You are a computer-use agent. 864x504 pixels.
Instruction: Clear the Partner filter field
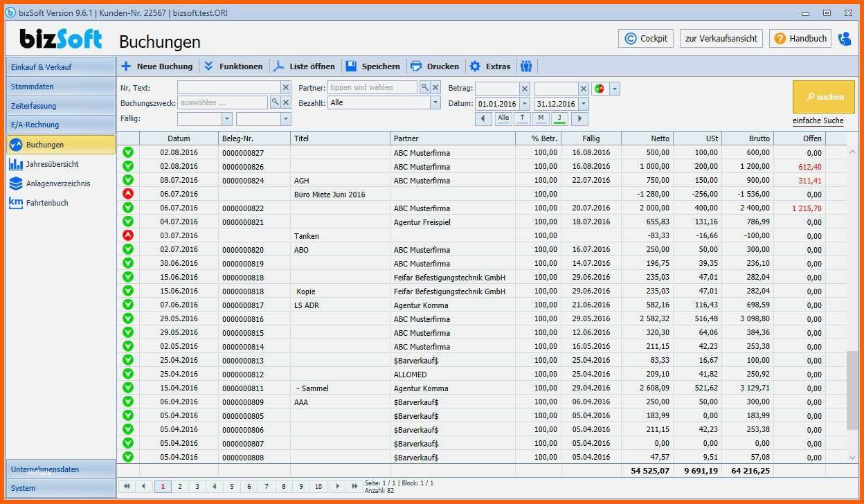pyautogui.click(x=435, y=87)
